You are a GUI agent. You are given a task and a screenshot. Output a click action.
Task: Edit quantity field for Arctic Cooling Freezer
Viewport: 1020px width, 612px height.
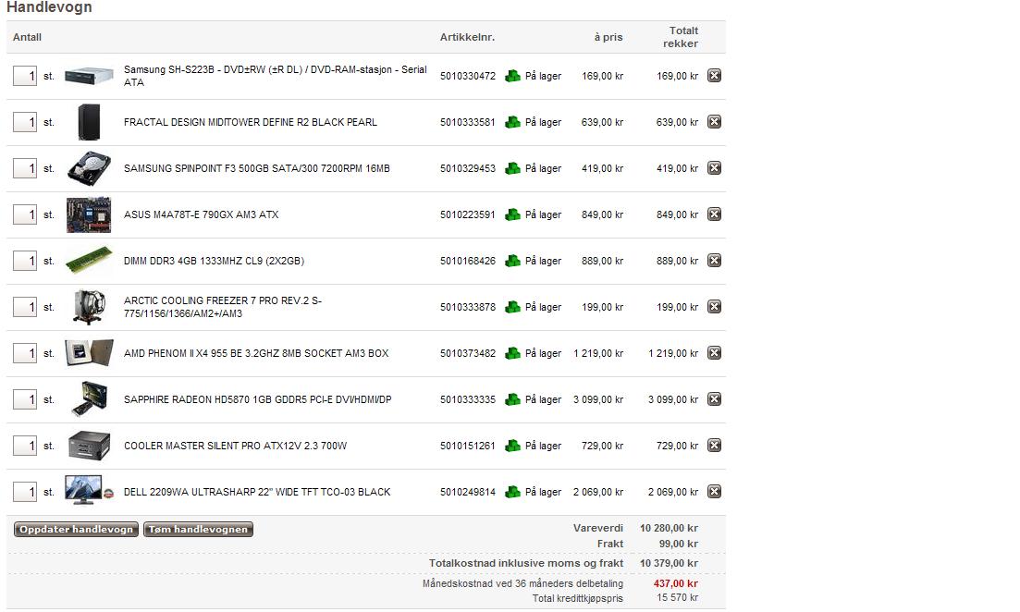click(x=25, y=307)
